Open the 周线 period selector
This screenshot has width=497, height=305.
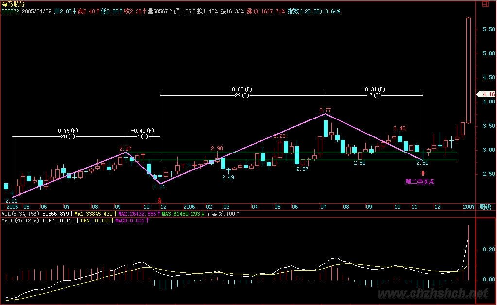[484, 206]
